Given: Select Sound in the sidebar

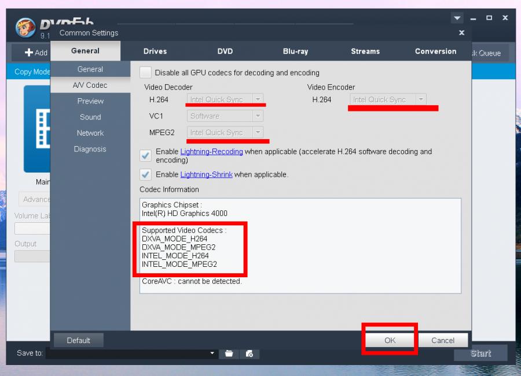Looking at the screenshot, I should (90, 117).
